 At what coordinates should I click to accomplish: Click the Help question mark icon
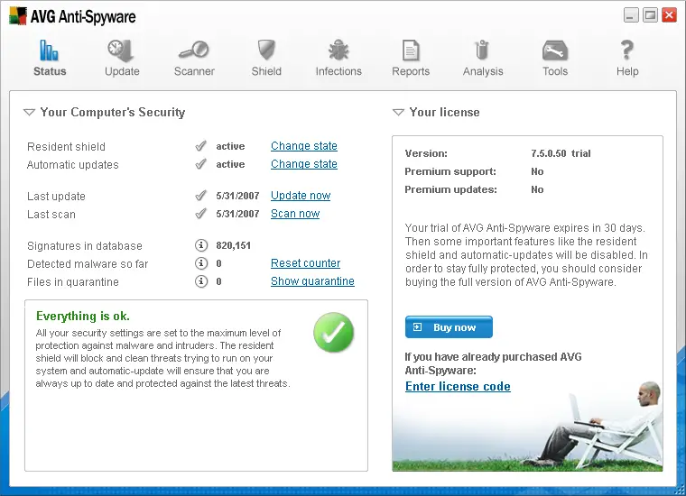(x=627, y=51)
